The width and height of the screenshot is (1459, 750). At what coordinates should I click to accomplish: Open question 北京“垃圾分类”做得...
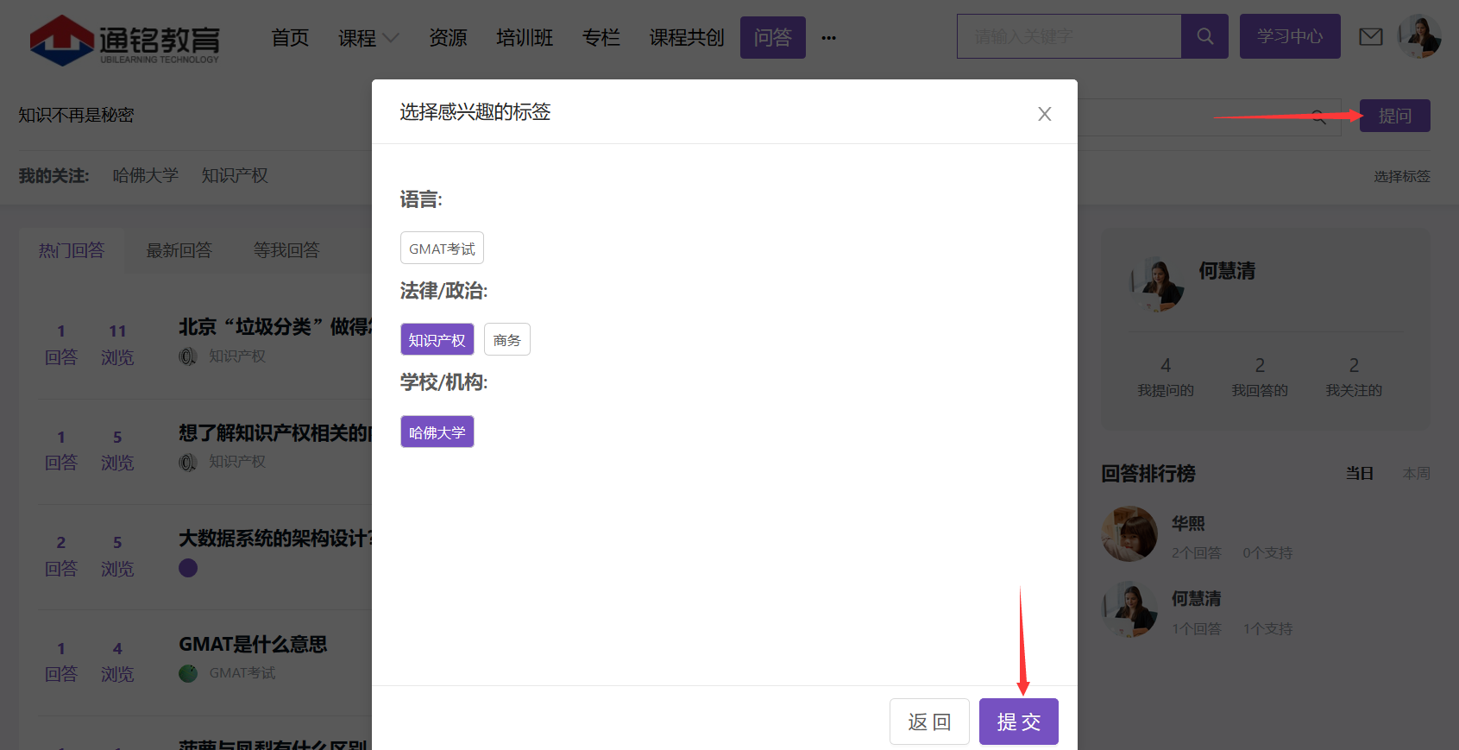tap(275, 327)
